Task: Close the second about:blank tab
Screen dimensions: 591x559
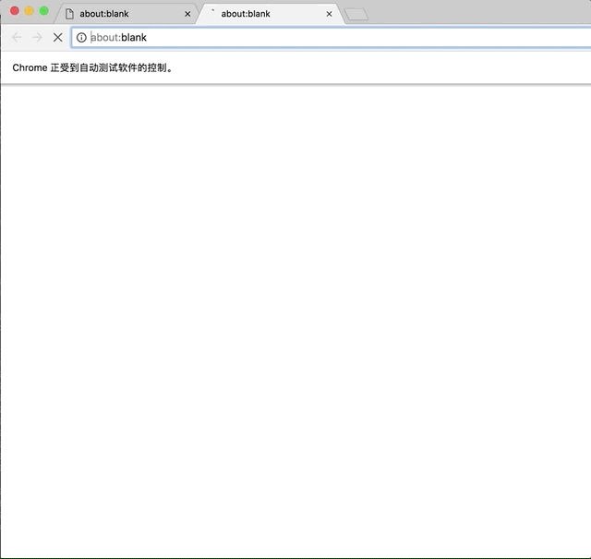Action: (329, 14)
